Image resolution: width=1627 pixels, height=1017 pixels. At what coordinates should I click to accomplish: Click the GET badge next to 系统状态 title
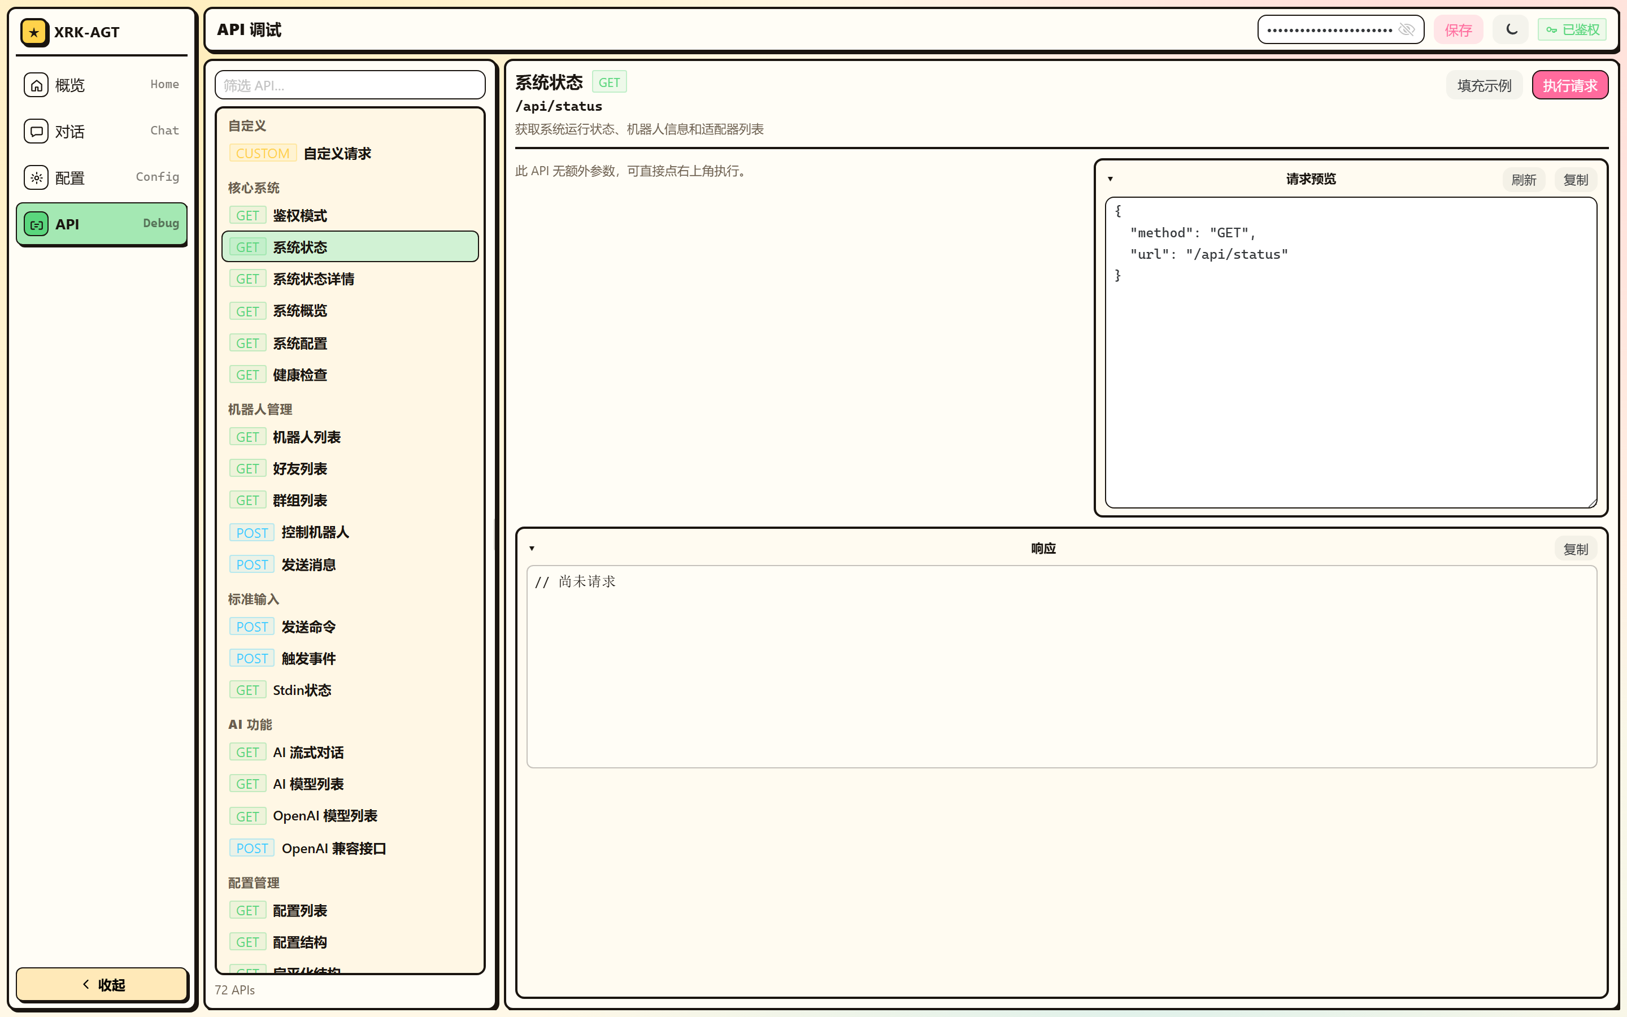click(609, 82)
